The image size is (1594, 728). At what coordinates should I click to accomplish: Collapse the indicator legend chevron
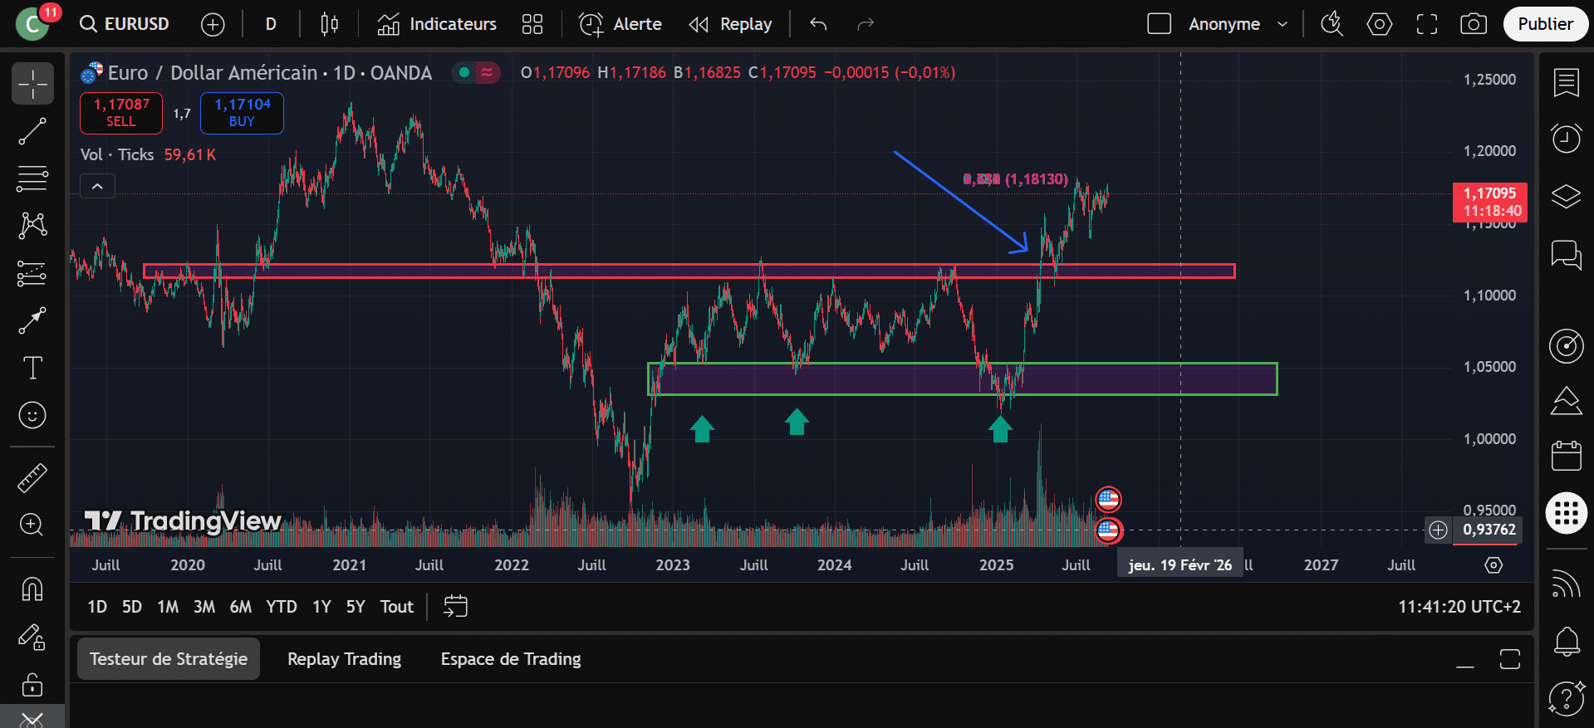[x=97, y=186]
